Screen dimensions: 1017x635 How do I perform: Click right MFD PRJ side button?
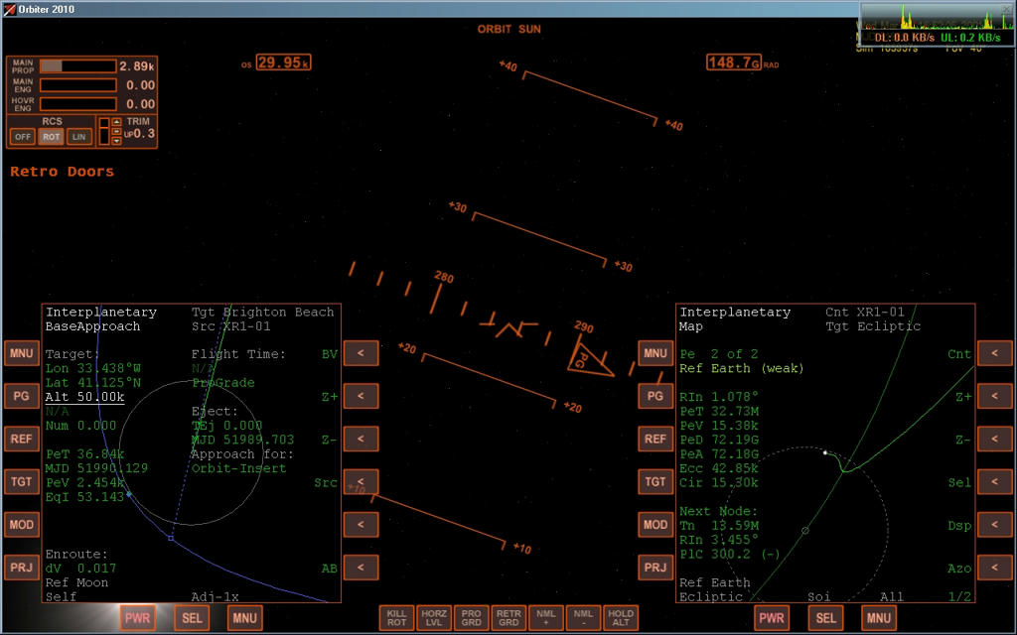coord(655,567)
